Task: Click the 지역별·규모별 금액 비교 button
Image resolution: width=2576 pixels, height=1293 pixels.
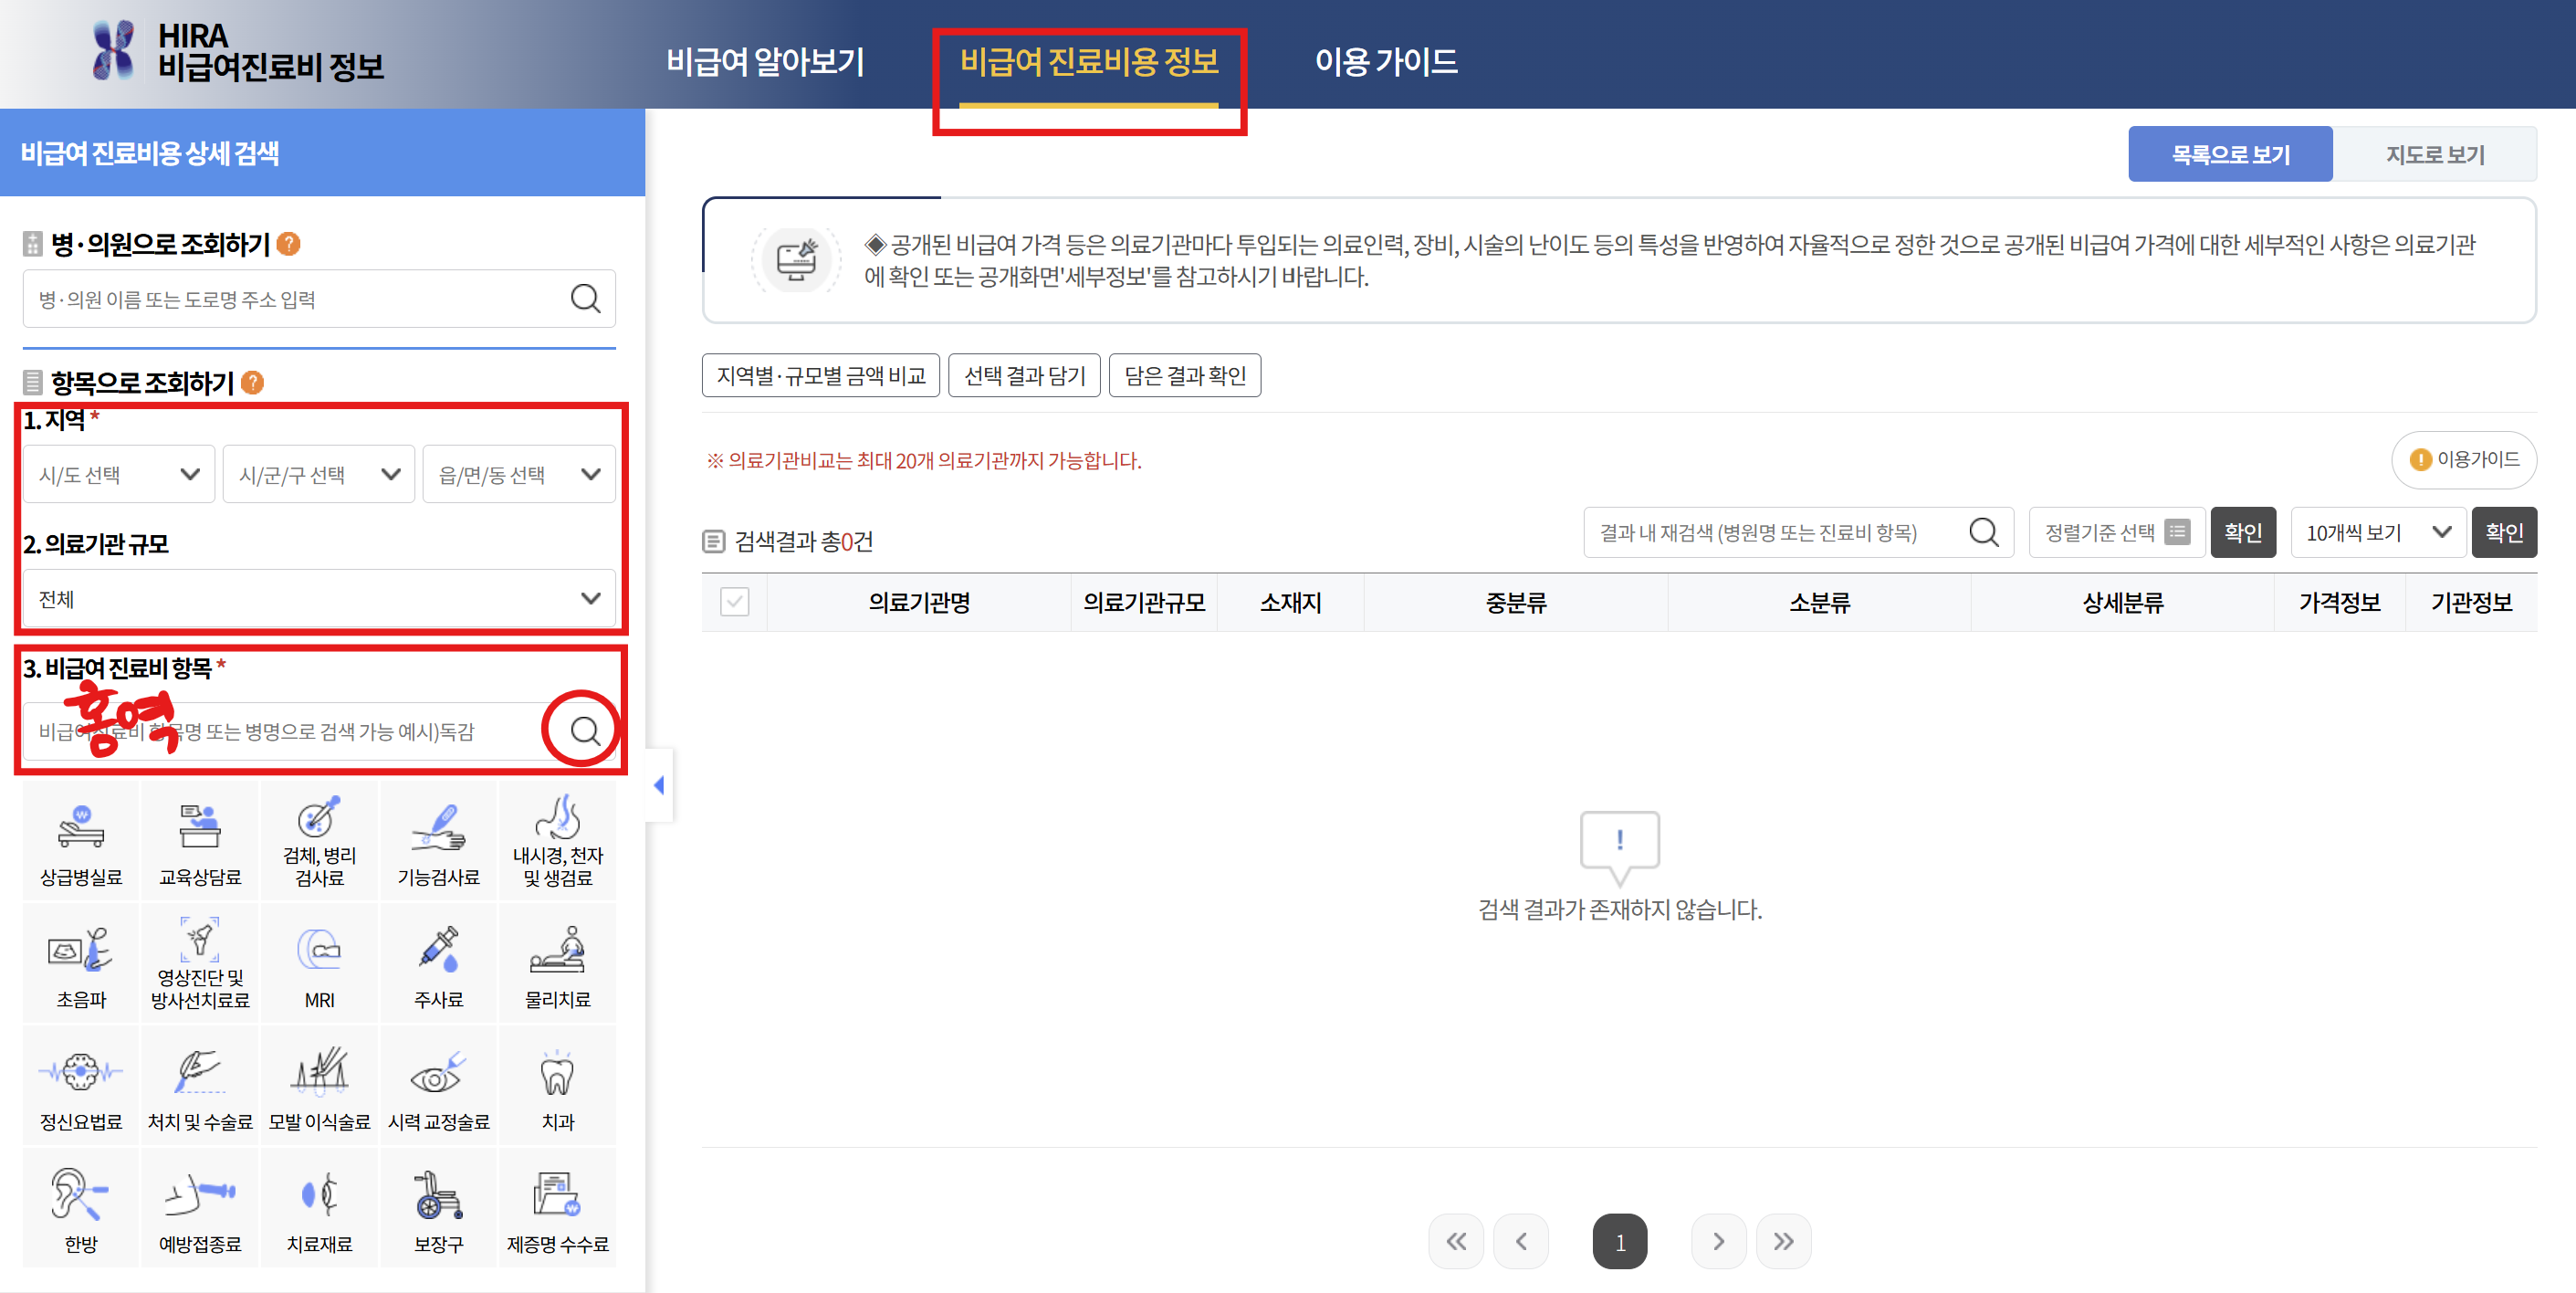Action: tap(820, 375)
